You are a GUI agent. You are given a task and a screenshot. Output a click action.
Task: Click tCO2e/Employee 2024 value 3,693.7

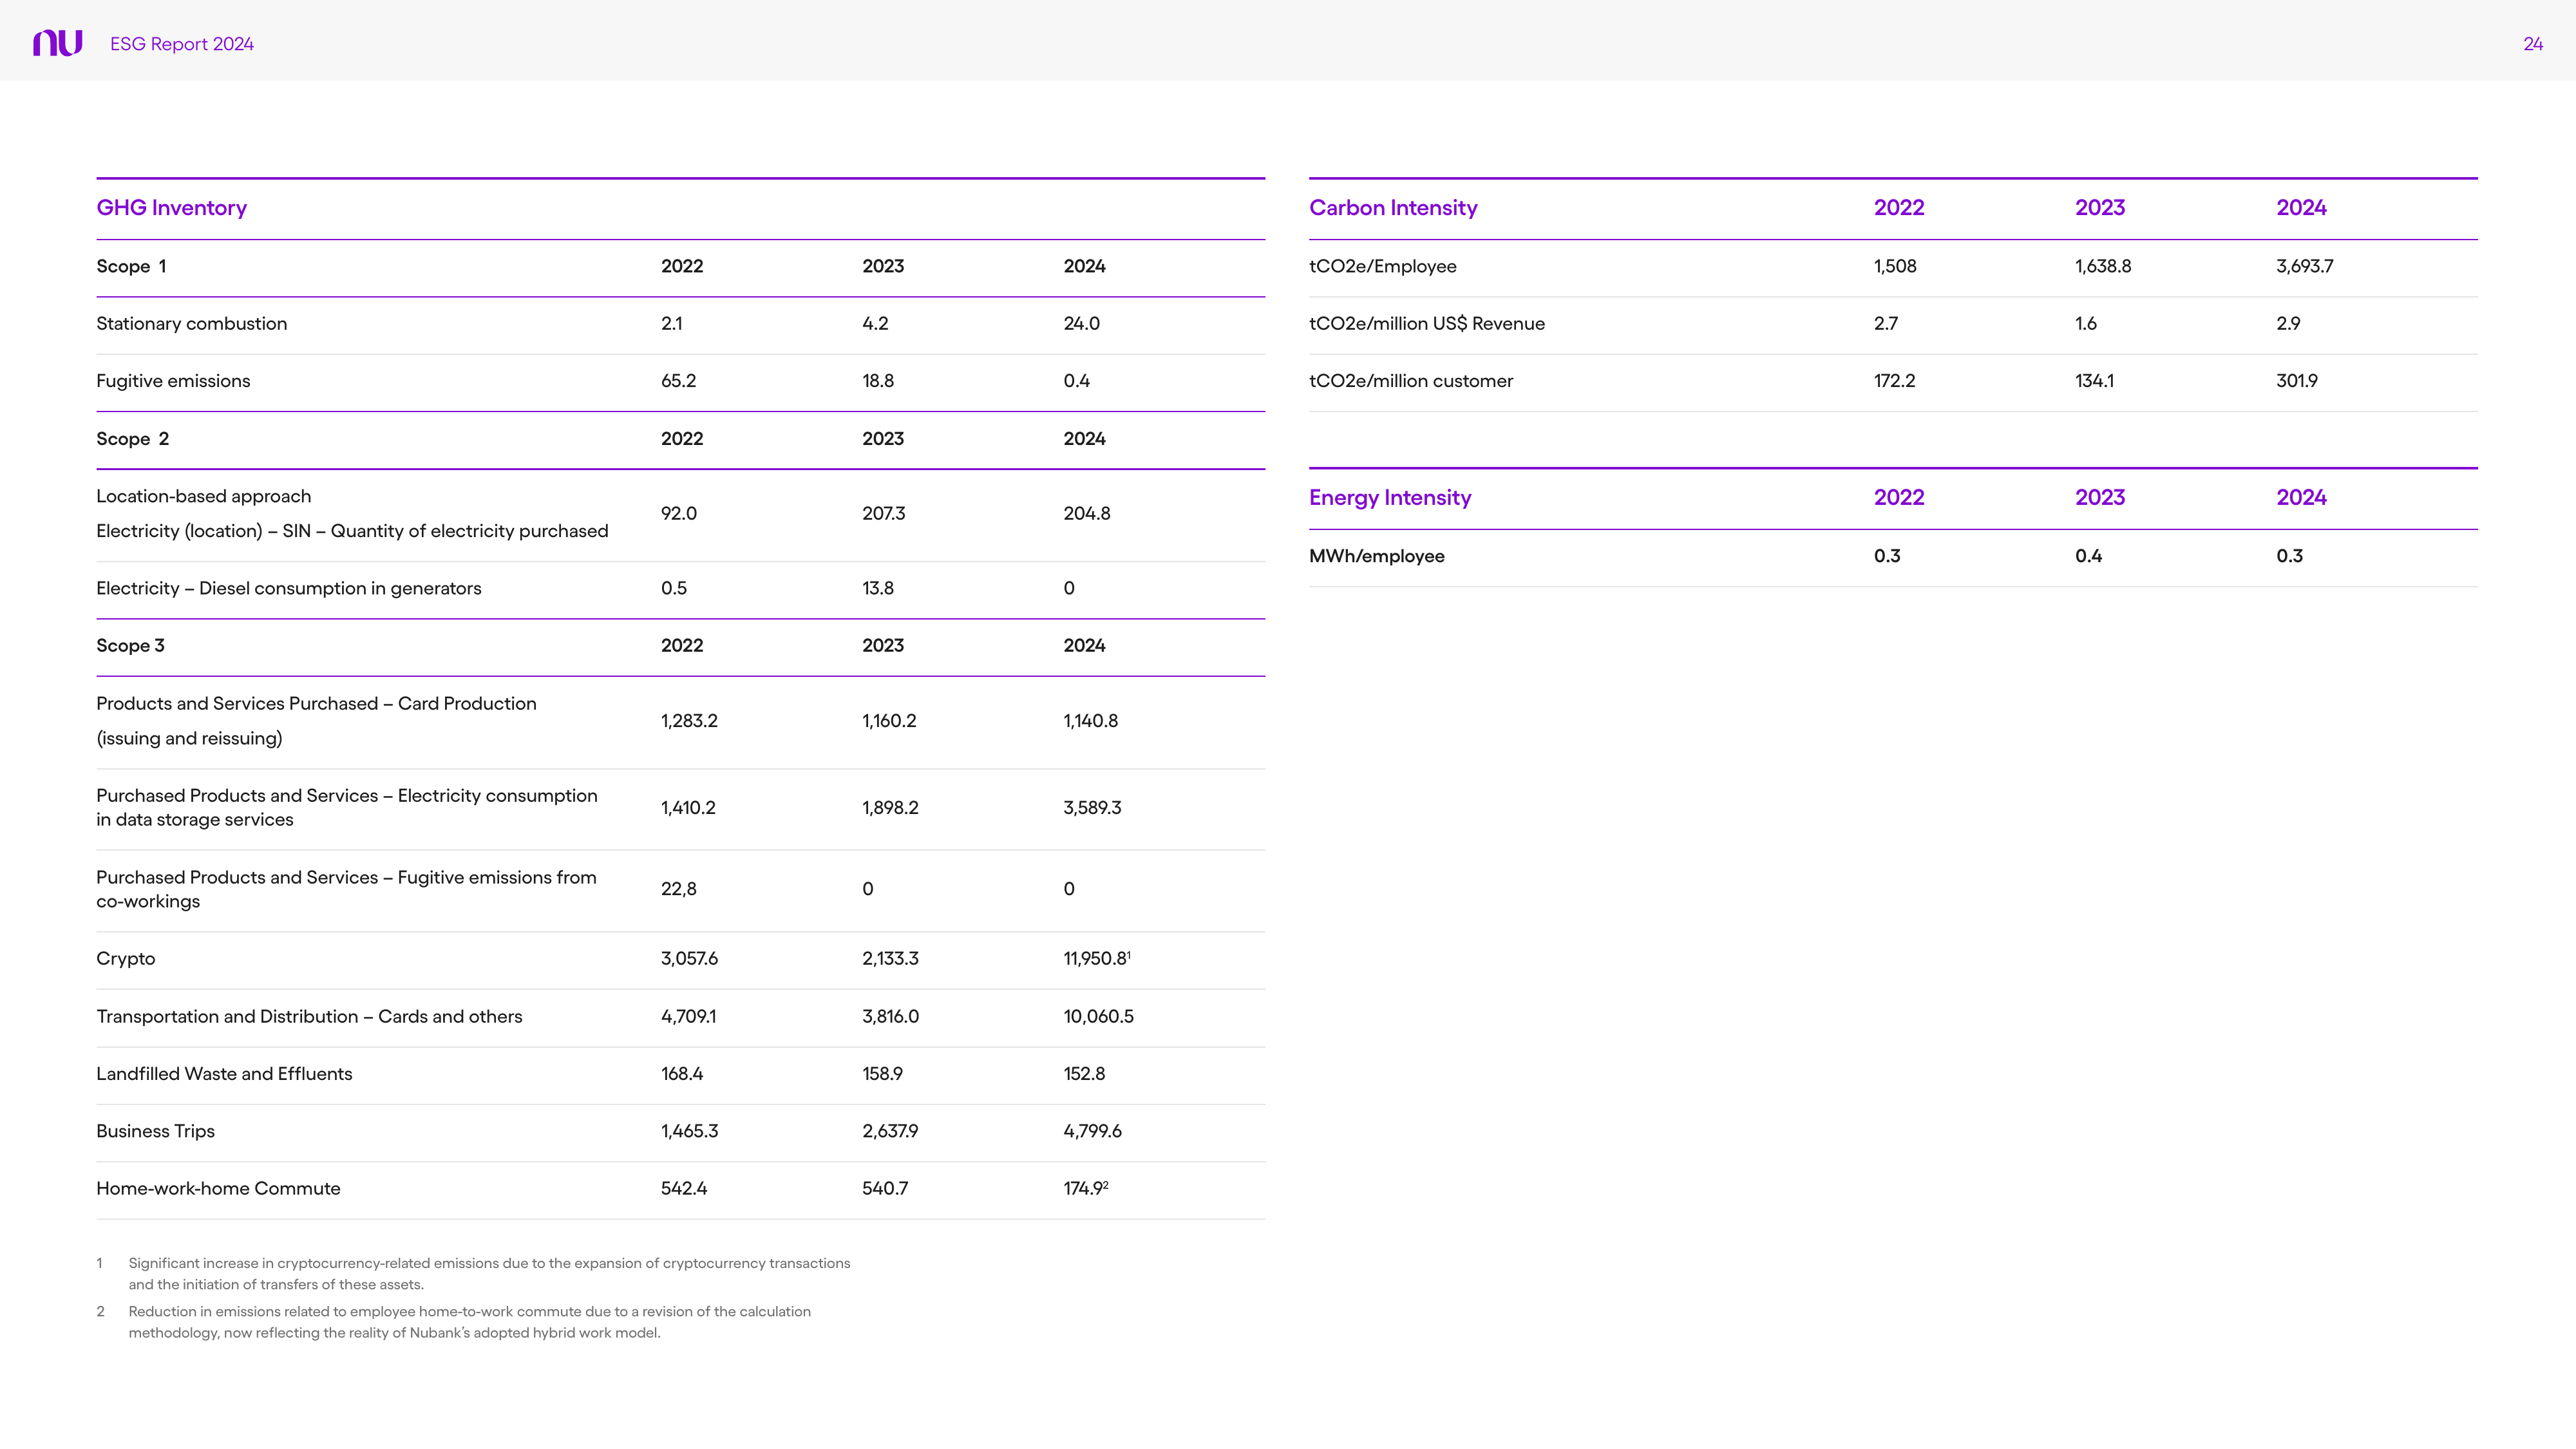pos(2305,266)
